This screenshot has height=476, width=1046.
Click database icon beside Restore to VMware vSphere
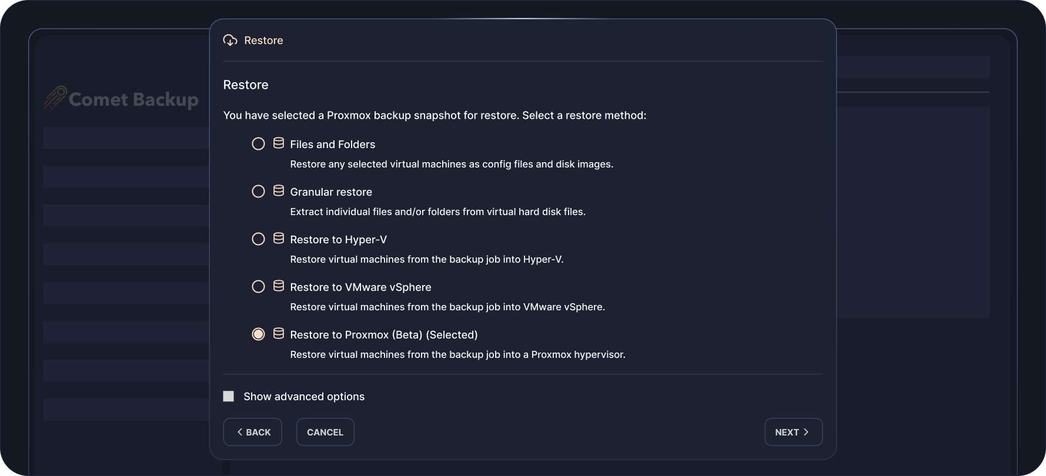coord(279,286)
